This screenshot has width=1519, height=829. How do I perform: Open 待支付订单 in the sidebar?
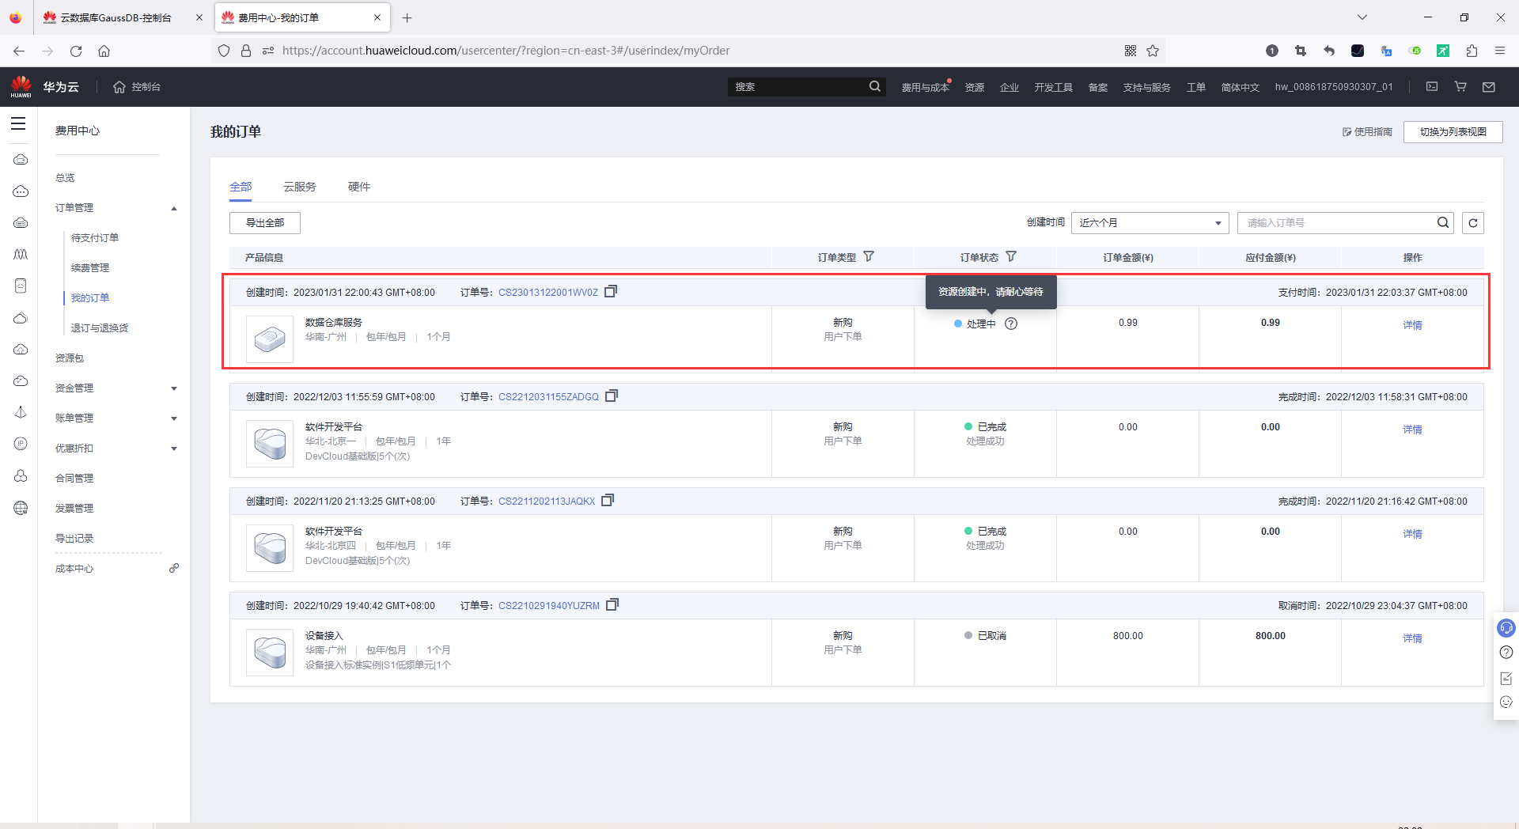[x=95, y=238]
